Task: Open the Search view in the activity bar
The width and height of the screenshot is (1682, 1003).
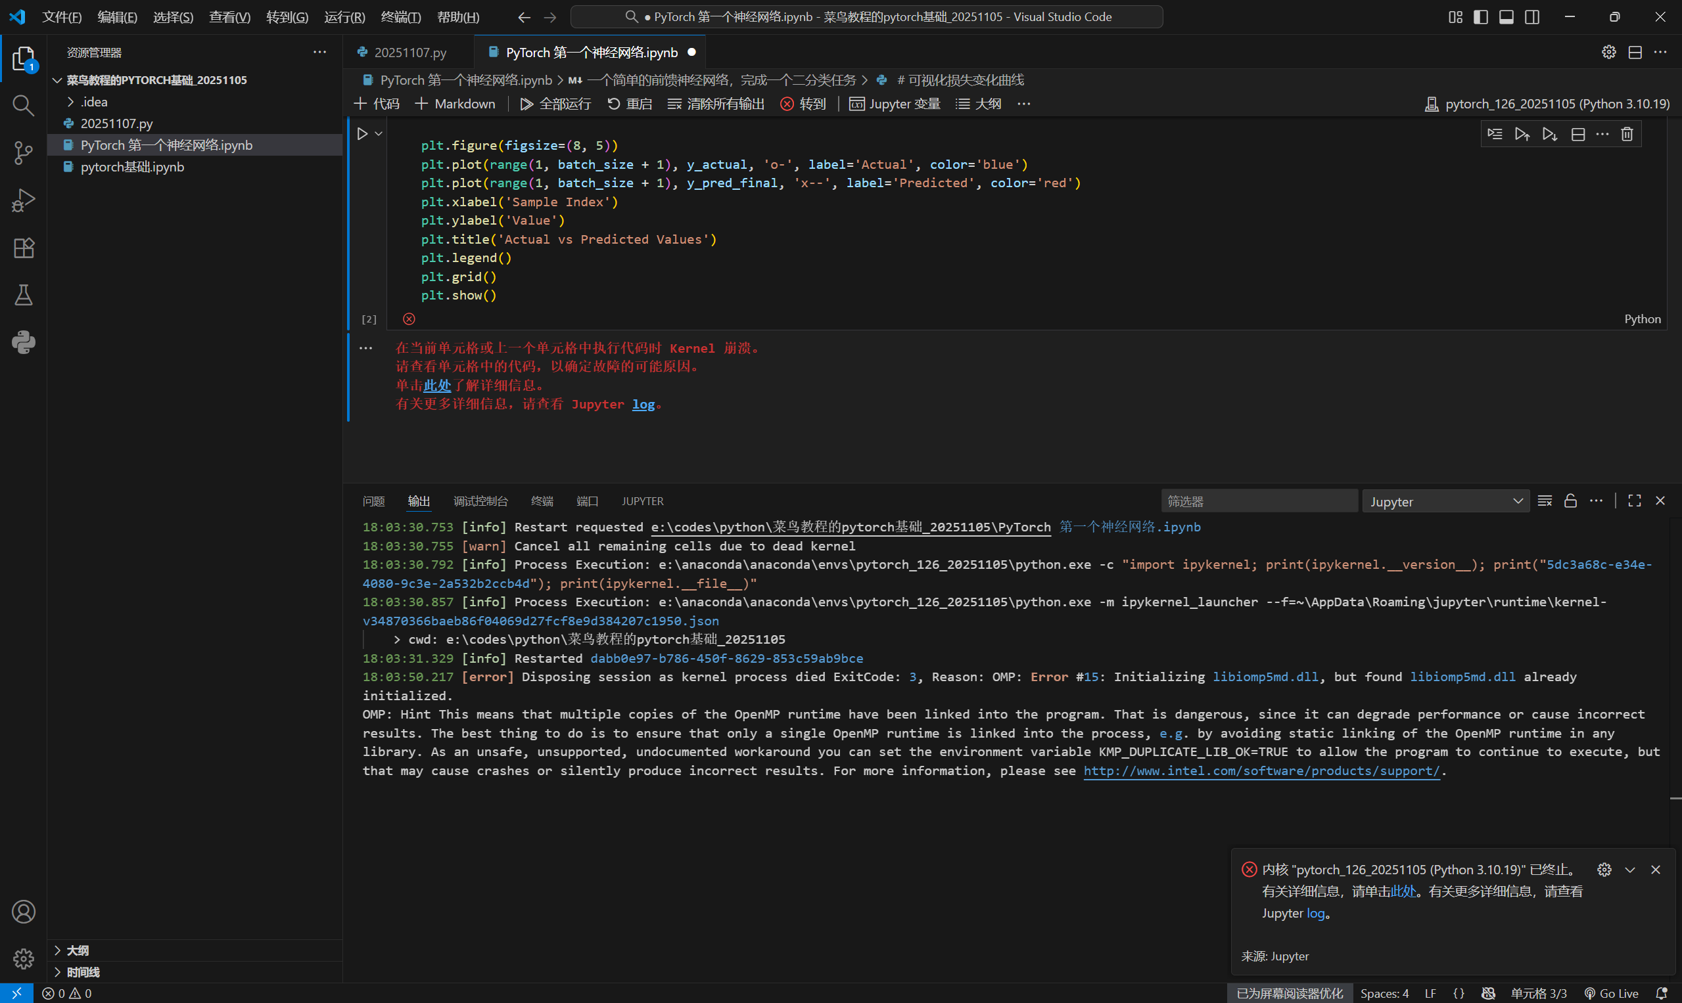Action: tap(23, 106)
